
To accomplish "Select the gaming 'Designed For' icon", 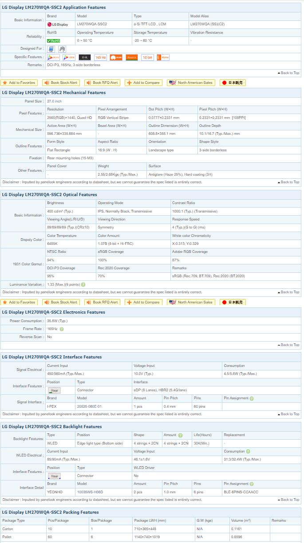I will [x=62, y=49].
